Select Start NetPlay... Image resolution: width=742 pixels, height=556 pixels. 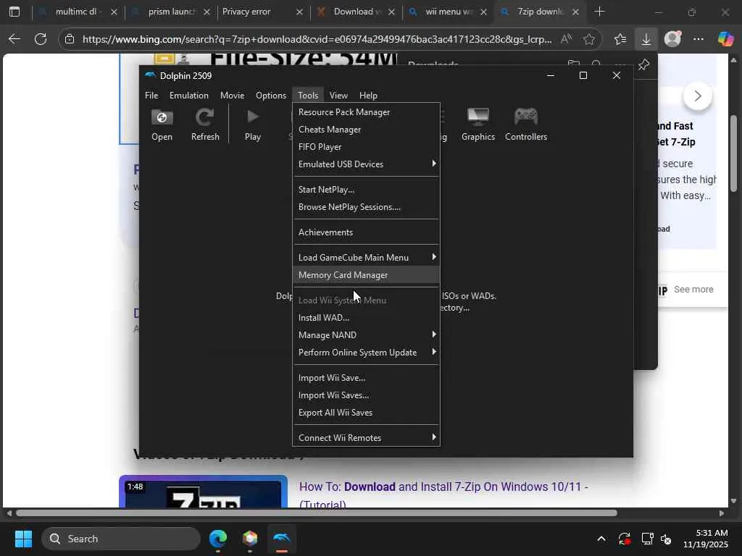coord(366,190)
